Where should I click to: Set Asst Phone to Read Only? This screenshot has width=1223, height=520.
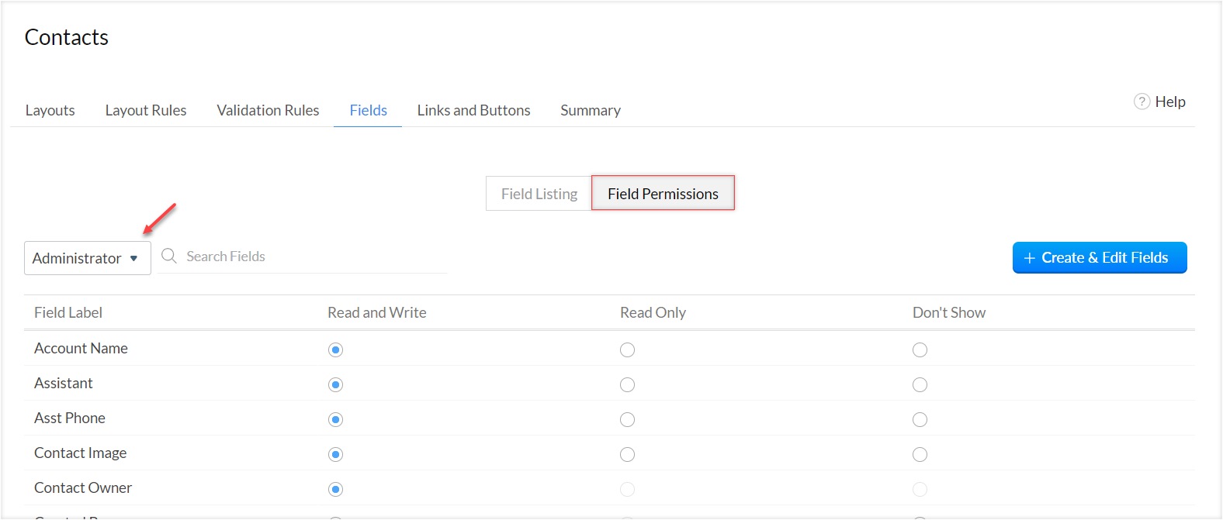point(627,420)
